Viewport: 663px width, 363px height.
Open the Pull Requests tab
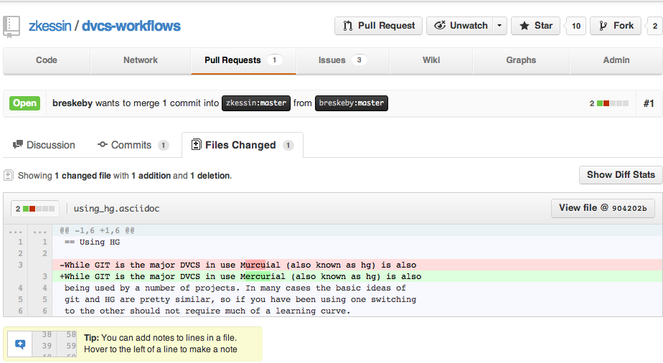coord(243,60)
